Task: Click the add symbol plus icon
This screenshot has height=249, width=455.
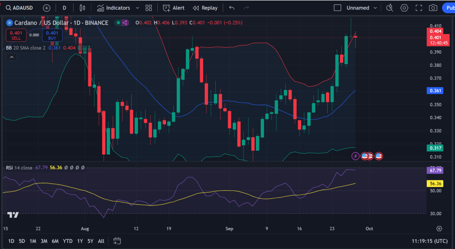Action: (x=46, y=8)
